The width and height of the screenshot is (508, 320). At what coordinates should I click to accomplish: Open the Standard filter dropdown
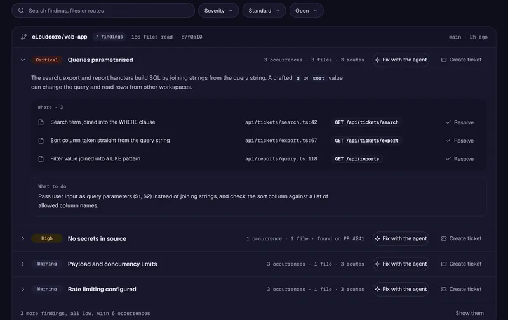point(264,10)
